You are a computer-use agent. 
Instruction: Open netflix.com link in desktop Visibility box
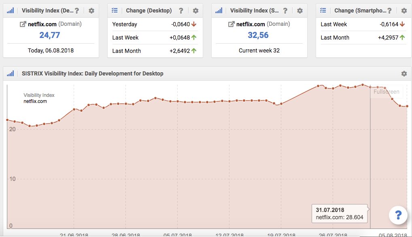pos(42,24)
